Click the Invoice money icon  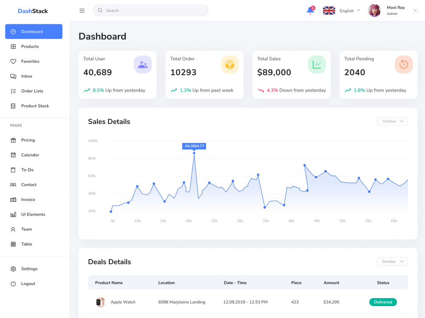(13, 200)
